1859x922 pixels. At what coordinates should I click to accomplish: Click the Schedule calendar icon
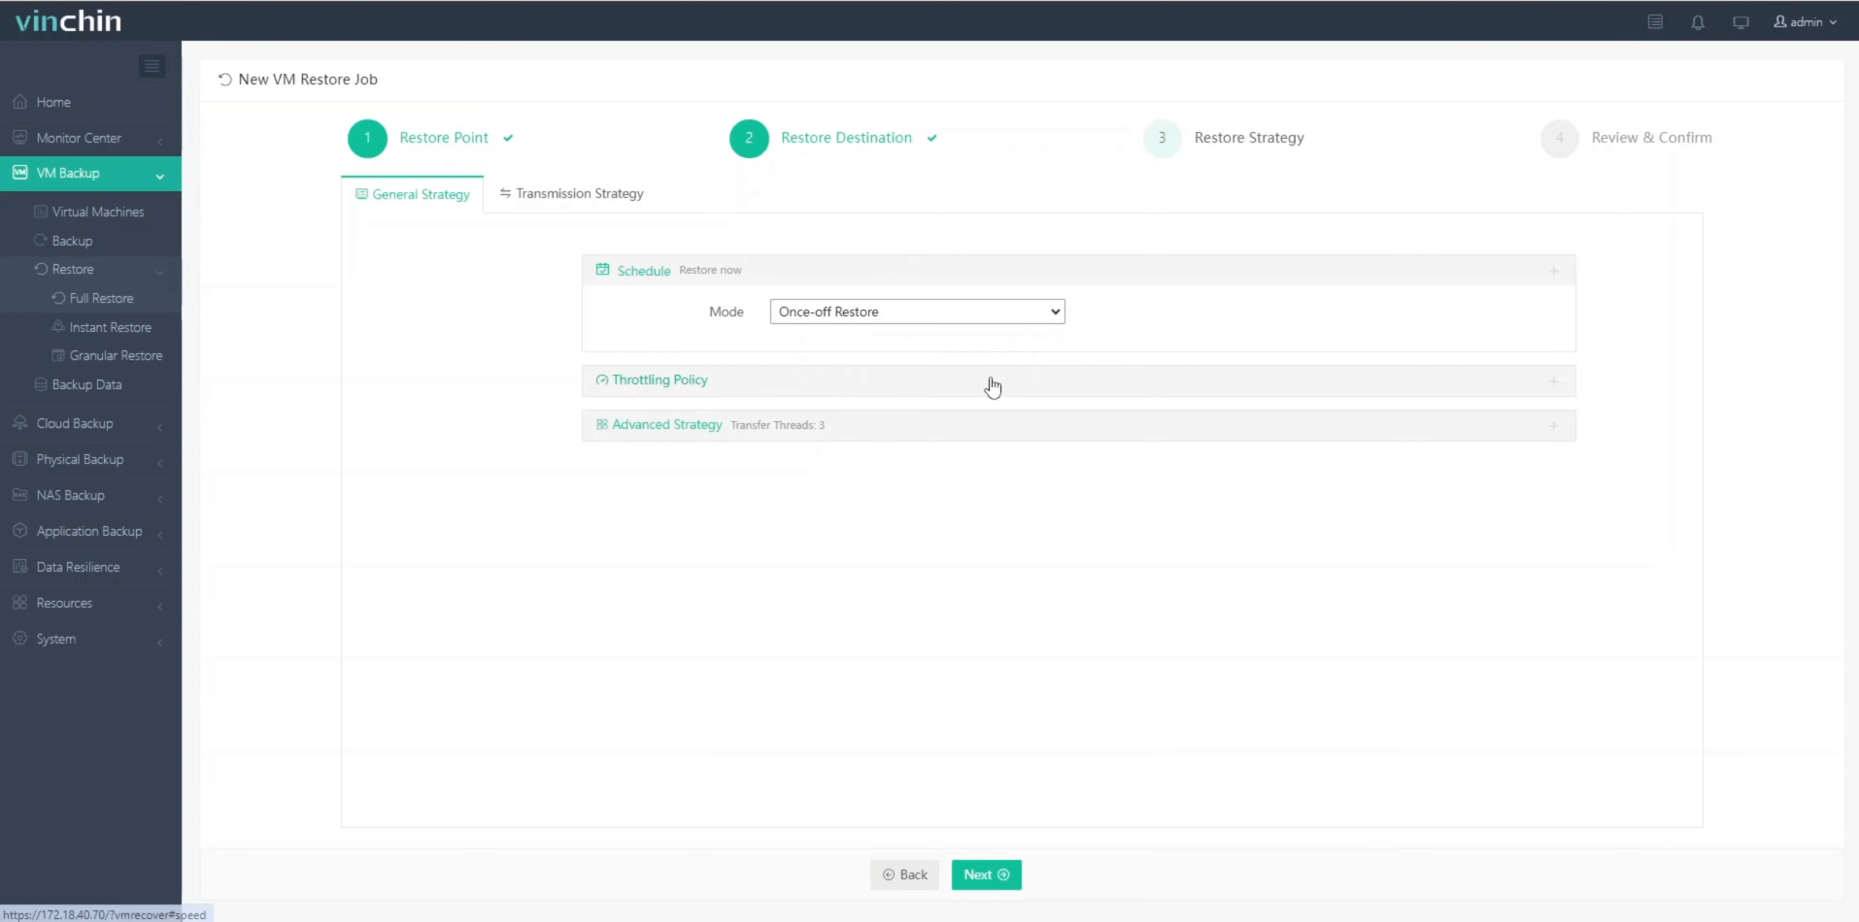point(602,269)
